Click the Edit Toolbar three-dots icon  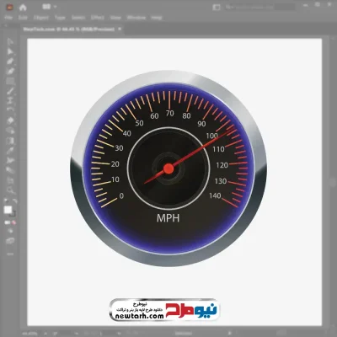click(10, 254)
